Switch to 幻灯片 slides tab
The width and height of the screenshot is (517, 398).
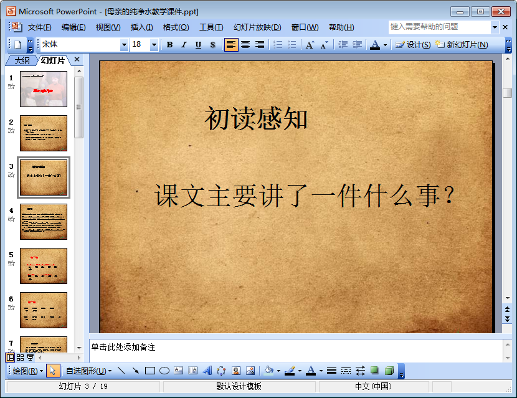(53, 60)
